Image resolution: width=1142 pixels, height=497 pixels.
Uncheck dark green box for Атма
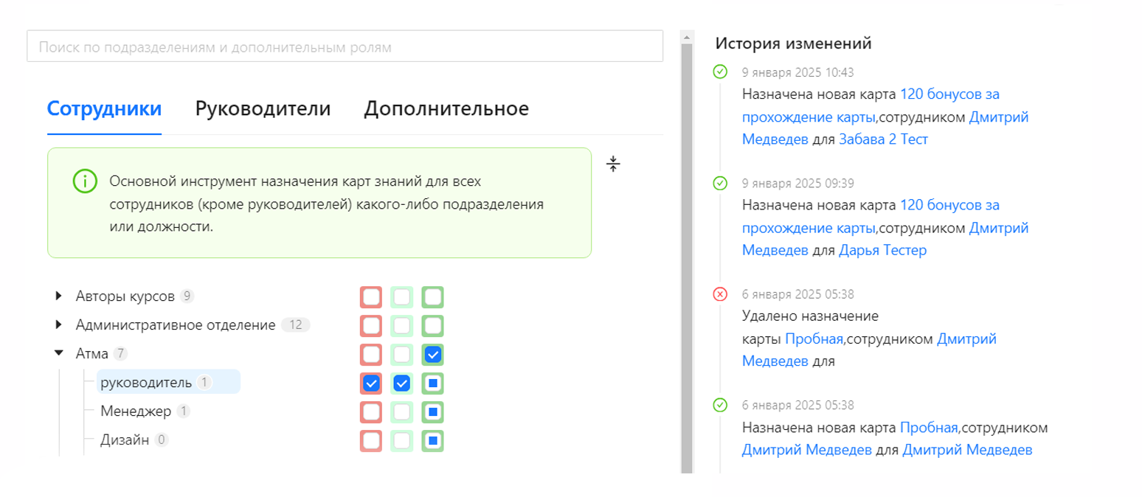[432, 354]
